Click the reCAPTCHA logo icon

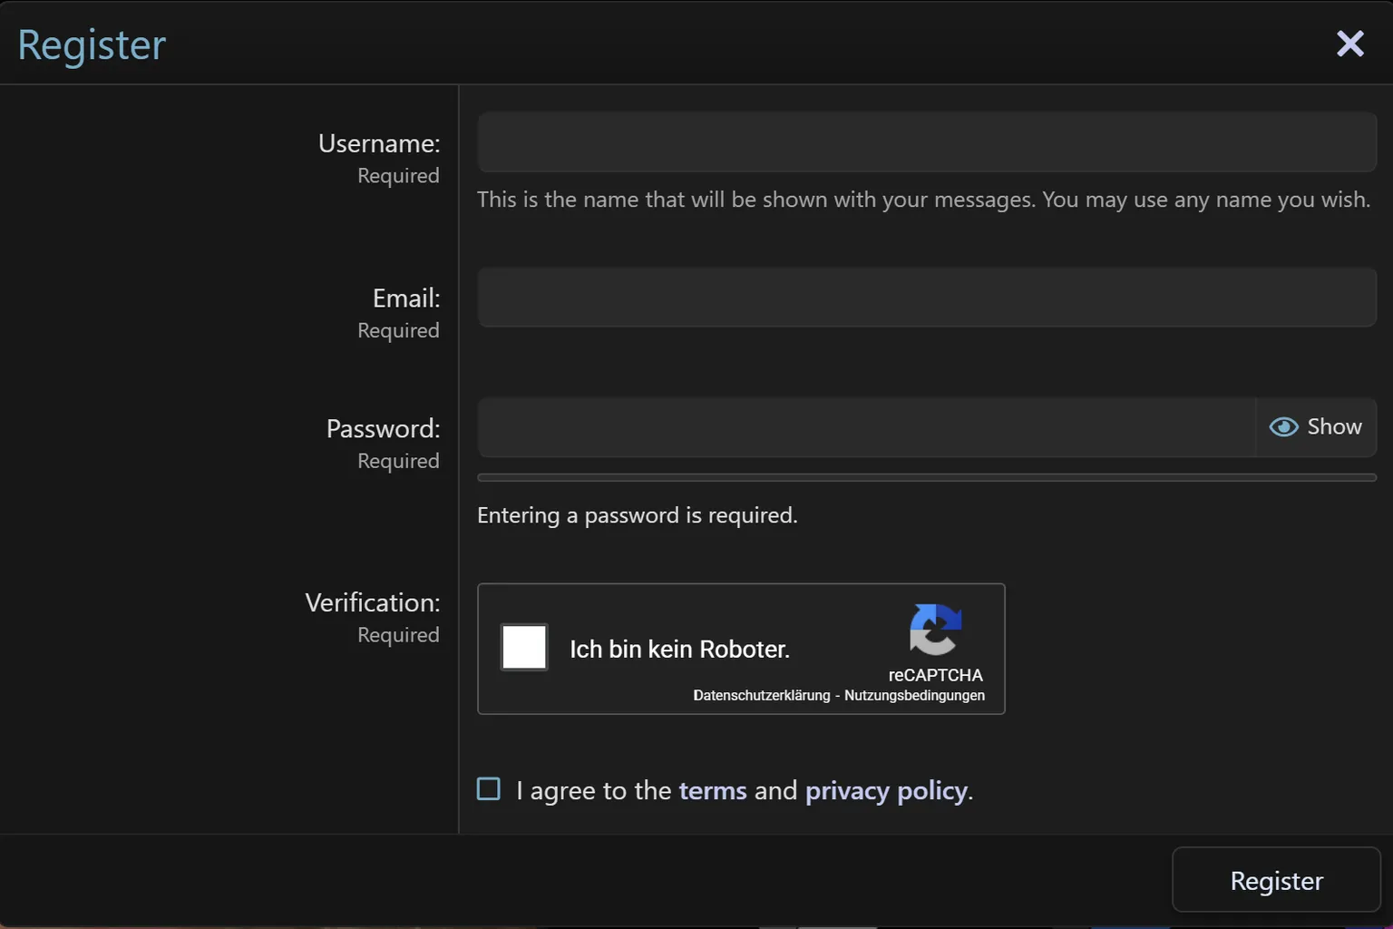coord(935,629)
